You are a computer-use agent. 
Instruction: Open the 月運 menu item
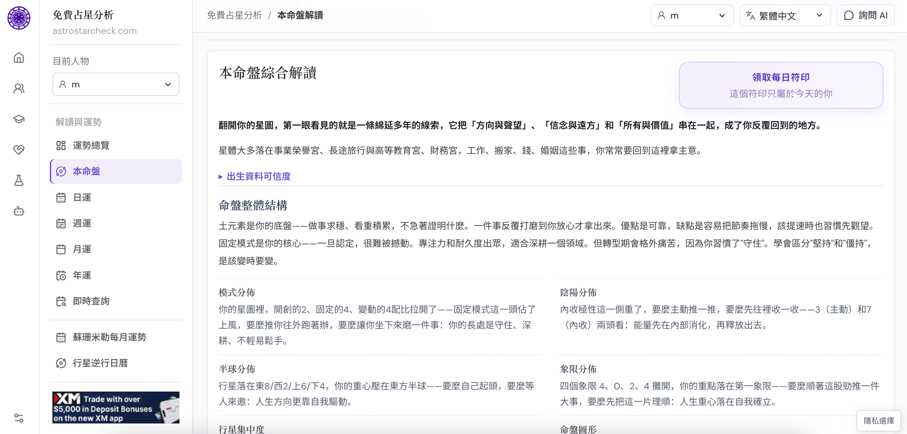pos(116,249)
